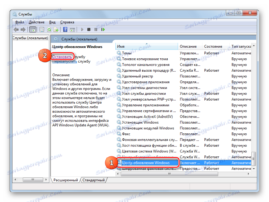Open the Вид menu

tap(52, 22)
